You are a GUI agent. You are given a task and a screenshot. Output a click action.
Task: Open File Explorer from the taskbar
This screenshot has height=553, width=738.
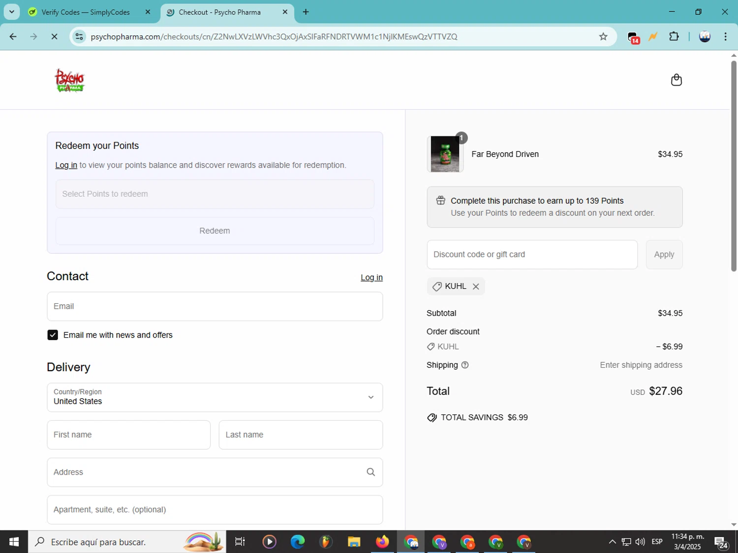(x=354, y=542)
